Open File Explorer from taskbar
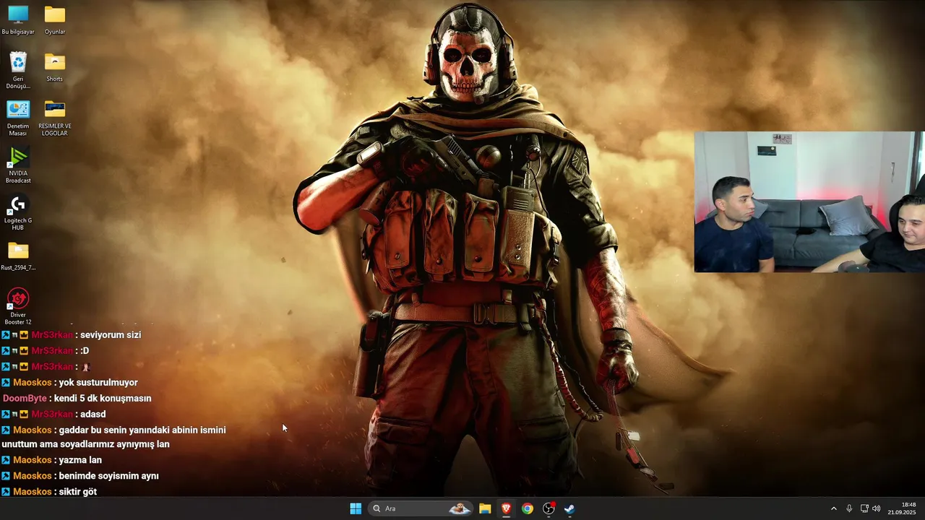Image resolution: width=925 pixels, height=520 pixels. click(485, 508)
